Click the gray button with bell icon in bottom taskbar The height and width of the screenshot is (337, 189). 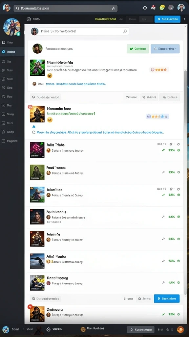pyautogui.click(x=141, y=329)
